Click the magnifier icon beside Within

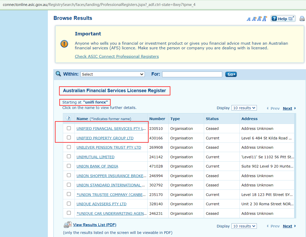(58, 74)
